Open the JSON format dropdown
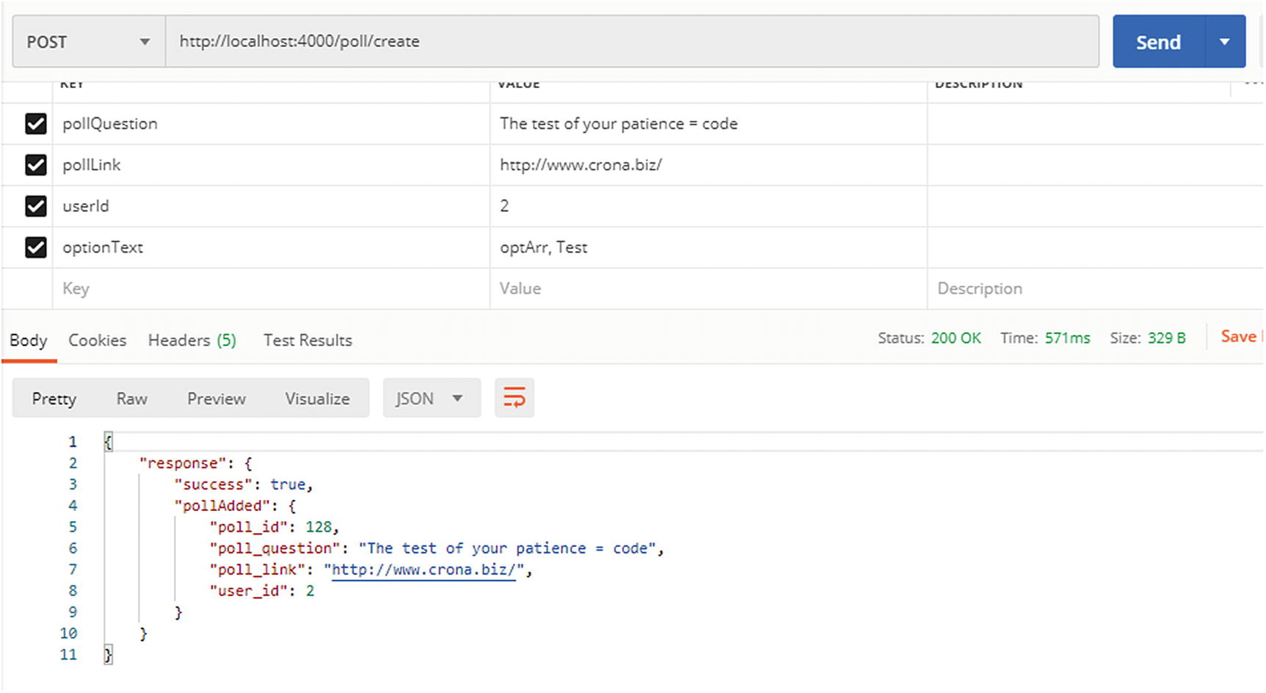This screenshot has width=1266, height=693. [x=430, y=399]
